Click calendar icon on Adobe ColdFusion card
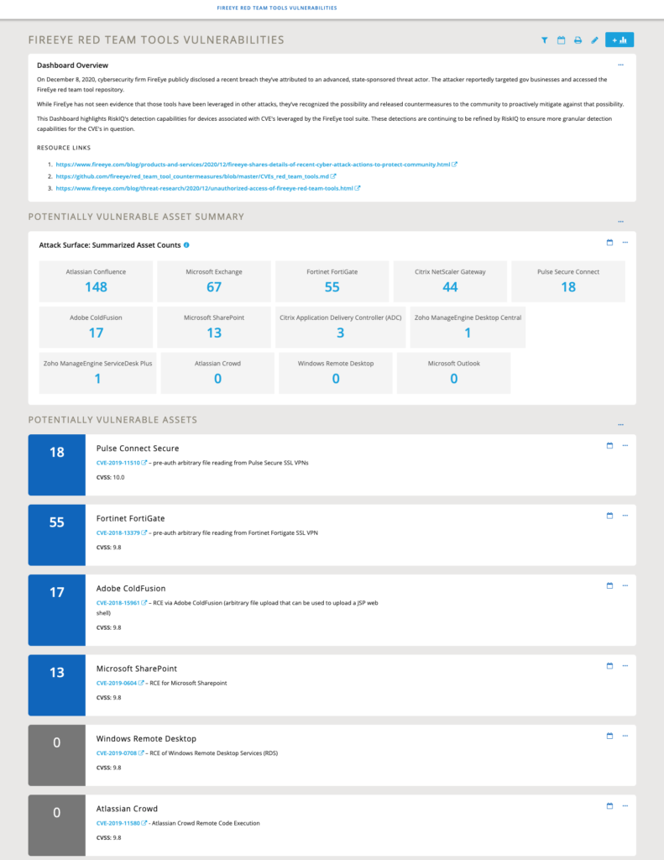The image size is (664, 860). click(609, 585)
